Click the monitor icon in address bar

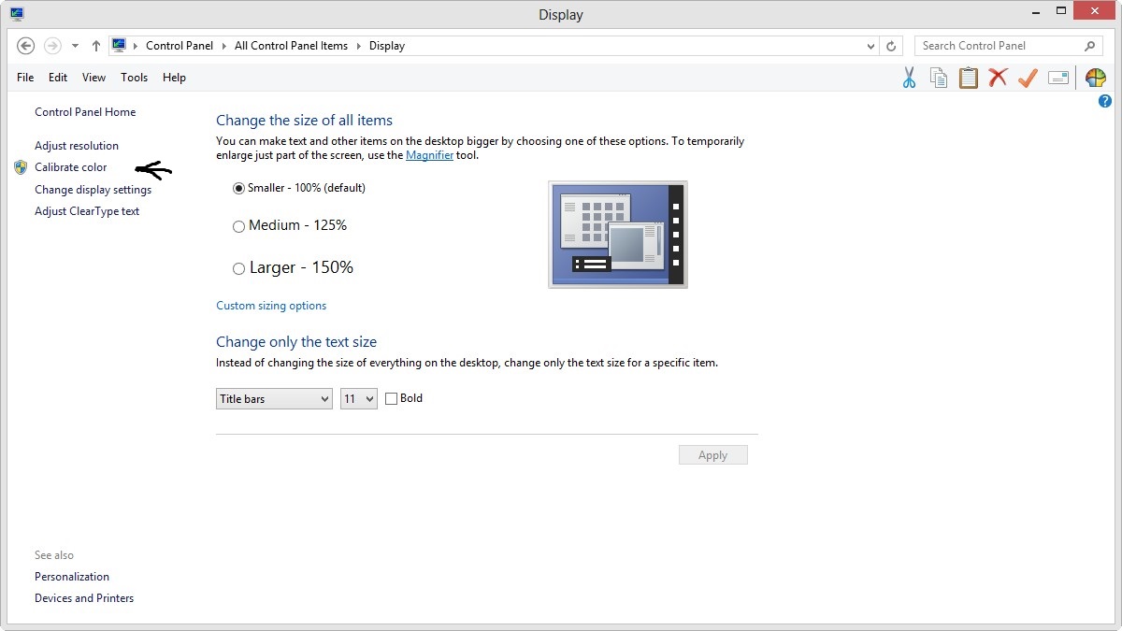point(119,45)
